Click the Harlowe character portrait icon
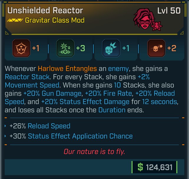This screenshot has height=179, width=189. (146, 19)
